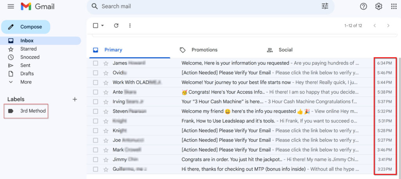Click the Compose button
Viewport: 401px width, 179px height.
(26, 27)
